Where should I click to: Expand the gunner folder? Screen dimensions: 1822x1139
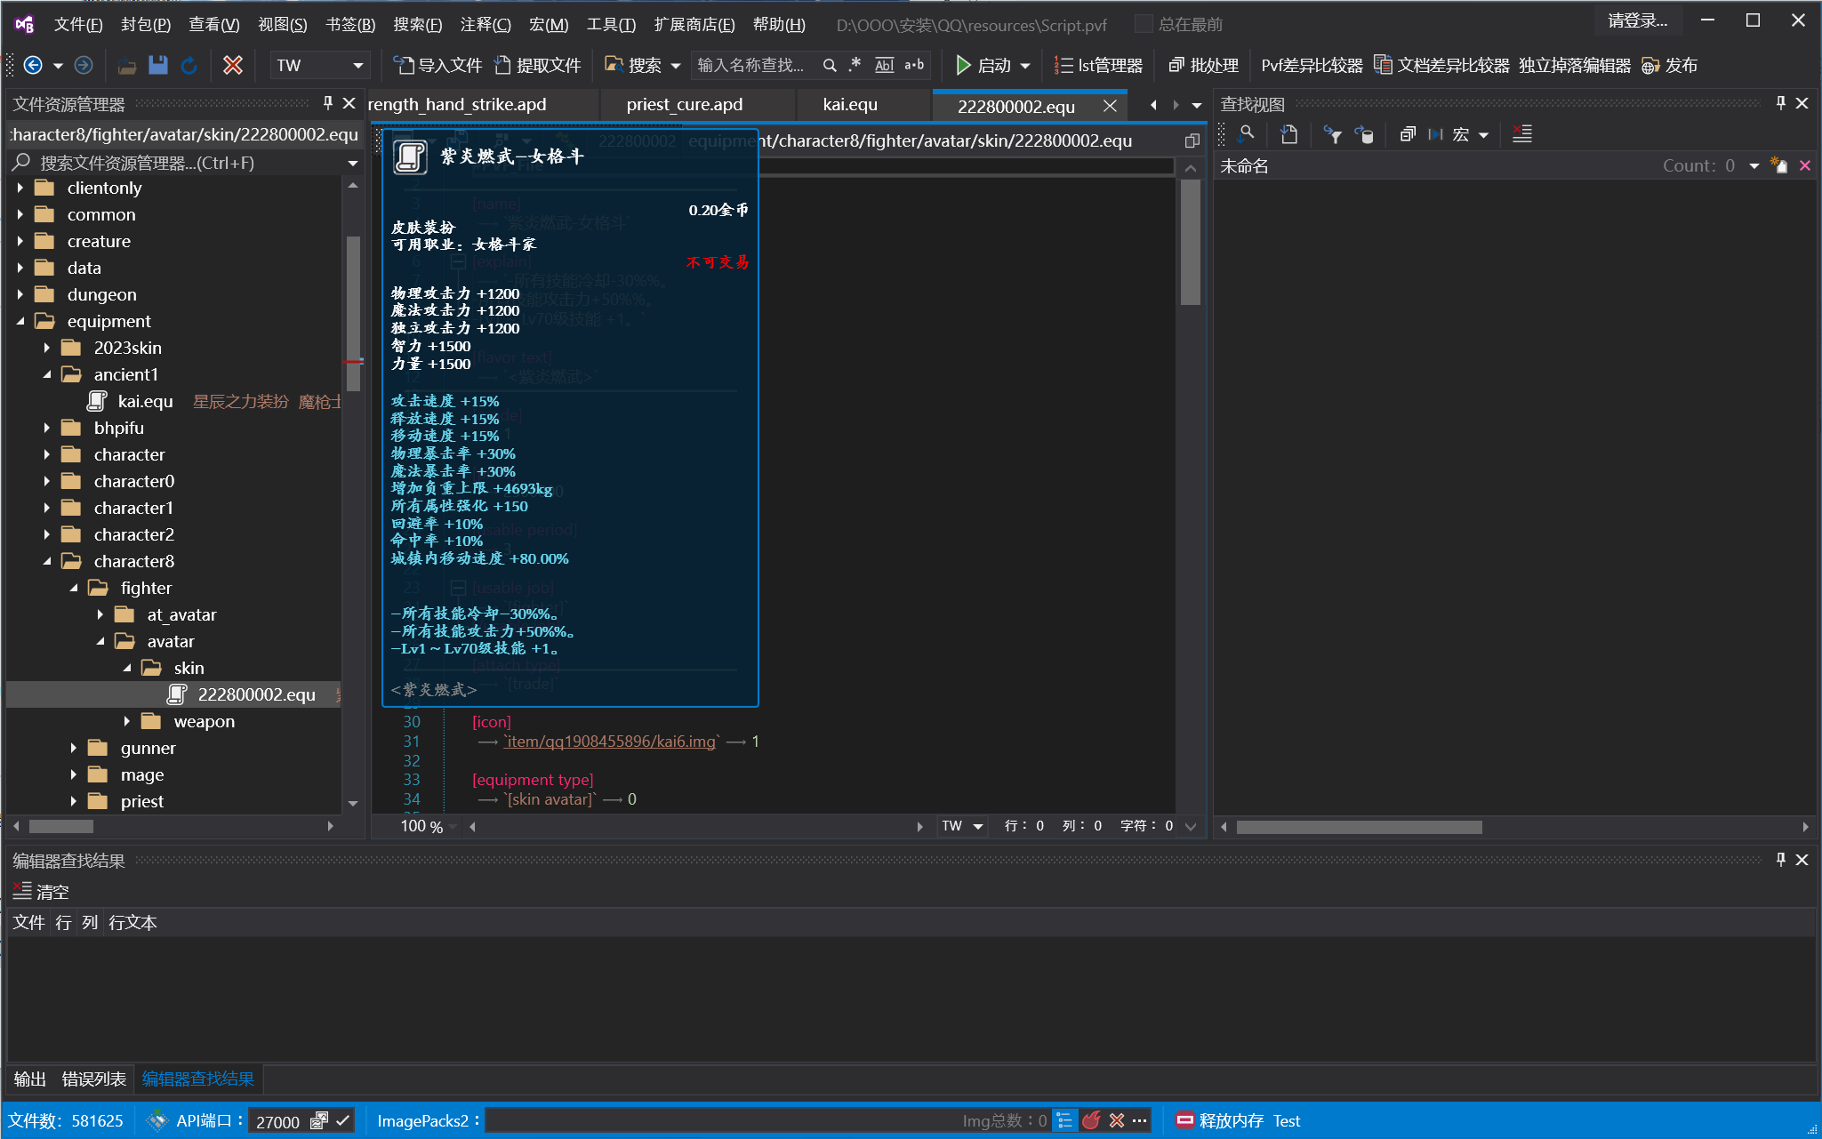[74, 749]
